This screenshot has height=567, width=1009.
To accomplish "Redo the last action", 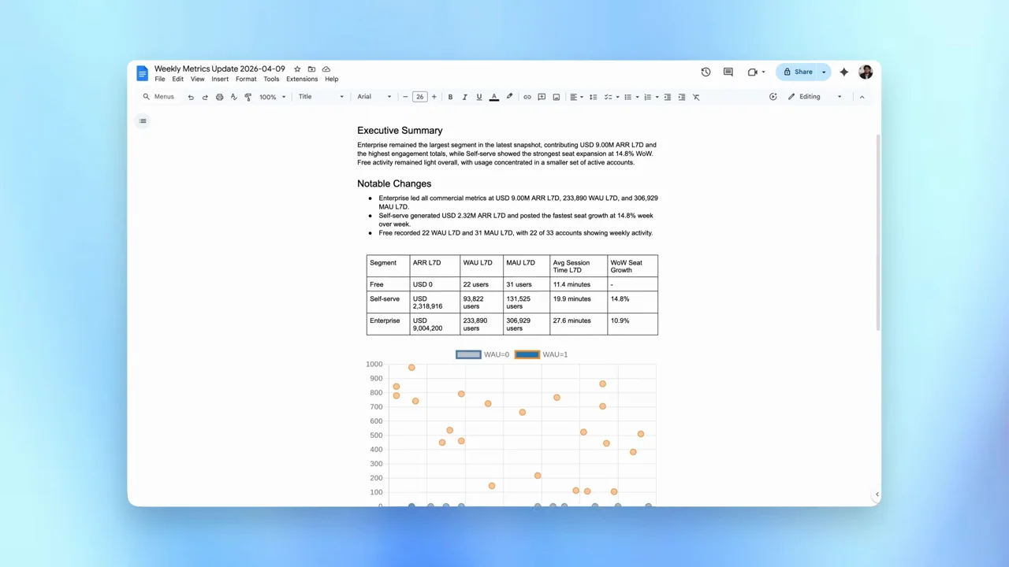I will point(205,97).
